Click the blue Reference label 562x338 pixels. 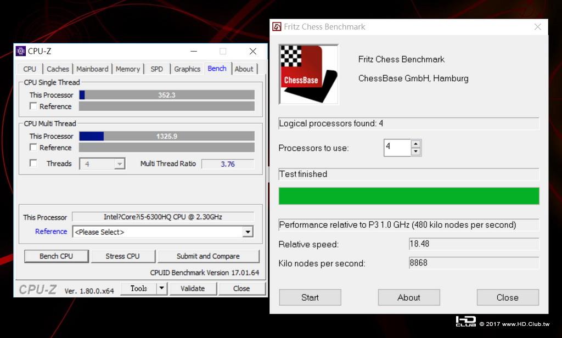tap(51, 232)
